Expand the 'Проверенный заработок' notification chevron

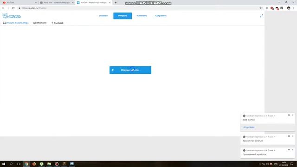pyautogui.click(x=275, y=150)
